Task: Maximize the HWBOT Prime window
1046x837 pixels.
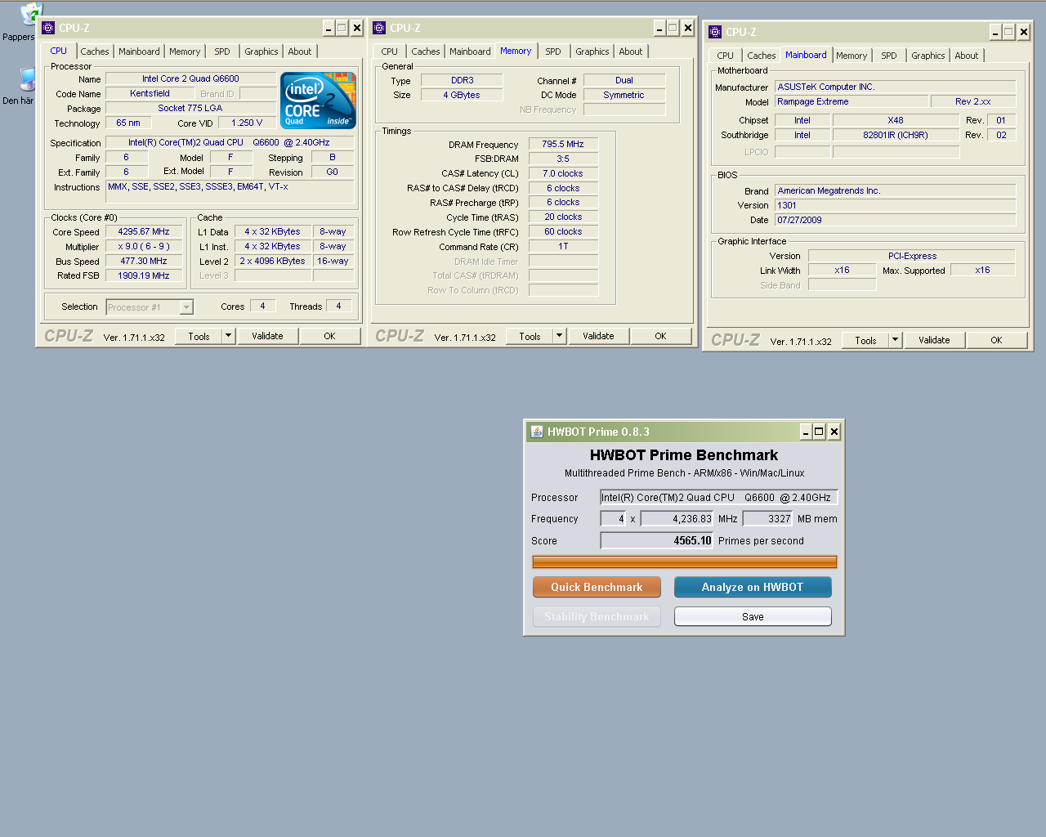Action: [820, 432]
